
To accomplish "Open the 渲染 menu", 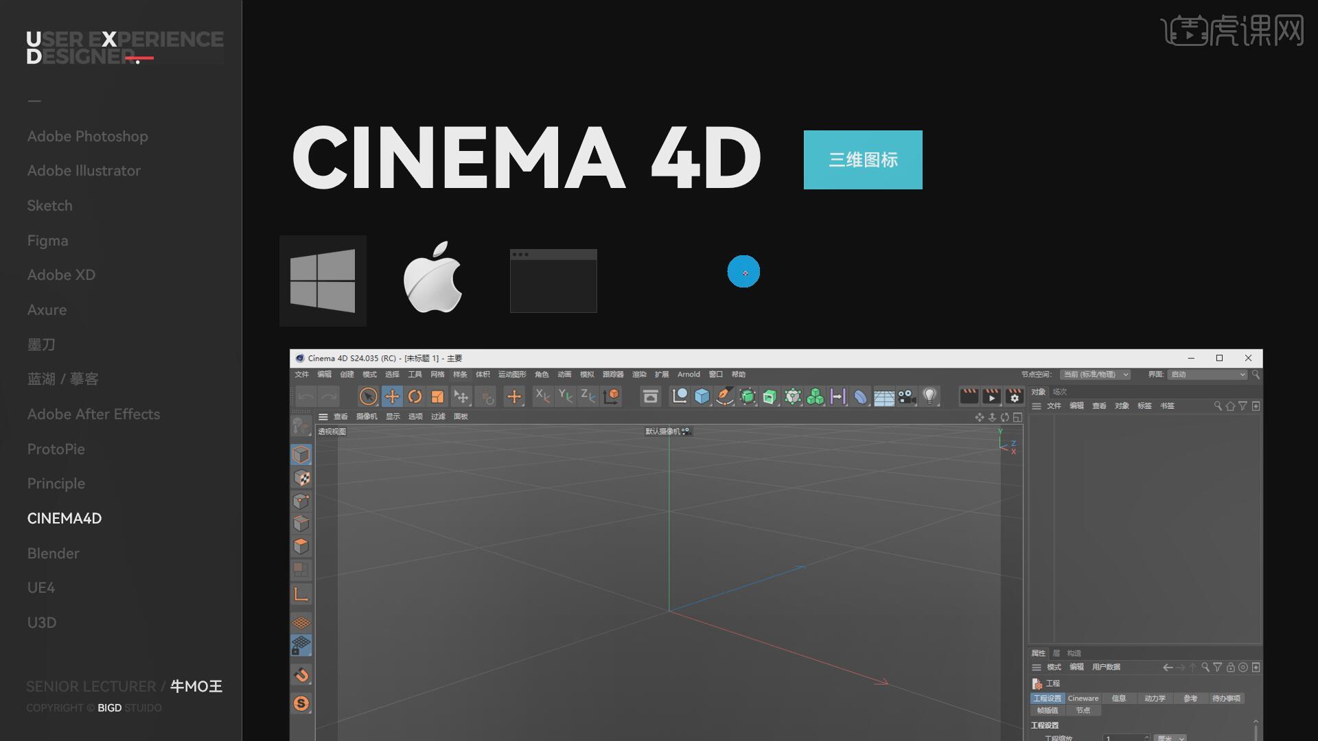I will (639, 375).
